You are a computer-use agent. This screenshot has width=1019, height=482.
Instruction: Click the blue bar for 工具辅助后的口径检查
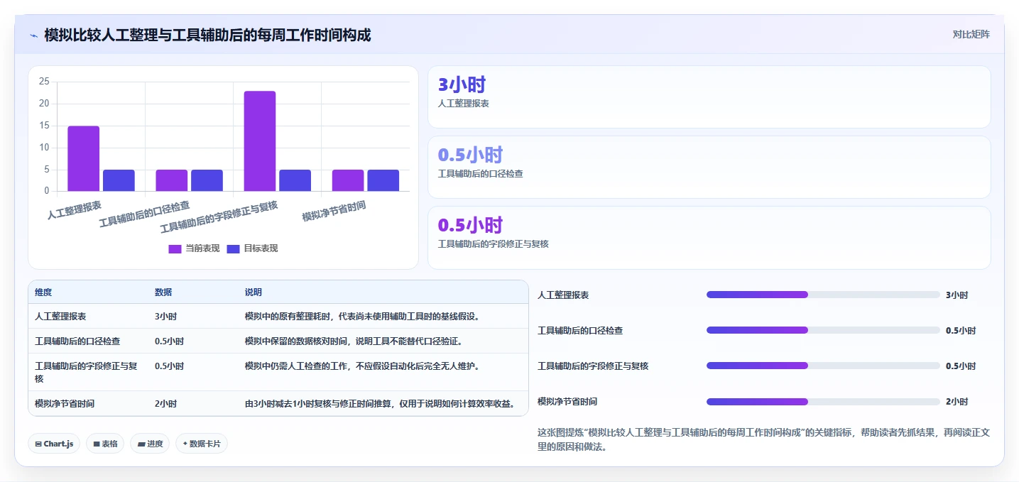[207, 180]
